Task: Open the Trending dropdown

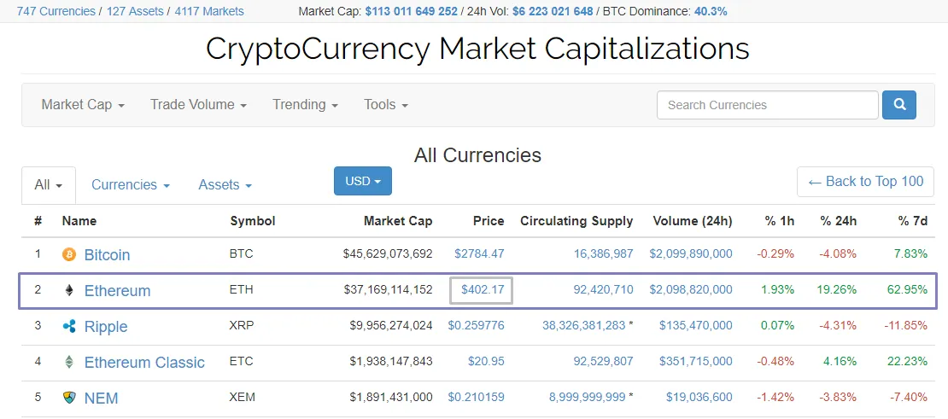Action: click(305, 105)
